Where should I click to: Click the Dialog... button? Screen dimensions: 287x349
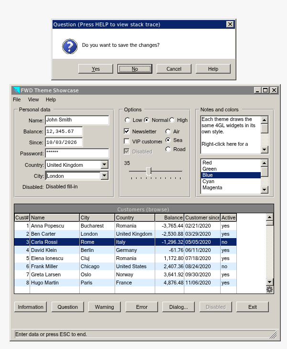(179, 307)
